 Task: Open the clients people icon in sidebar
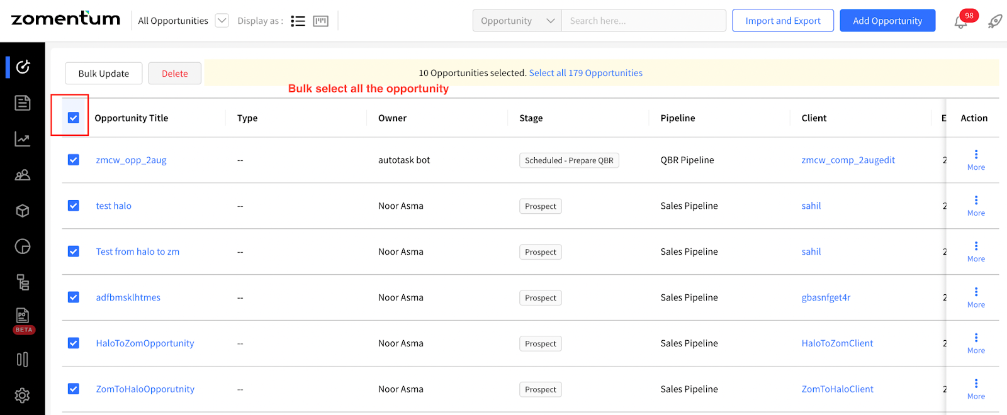tap(23, 175)
